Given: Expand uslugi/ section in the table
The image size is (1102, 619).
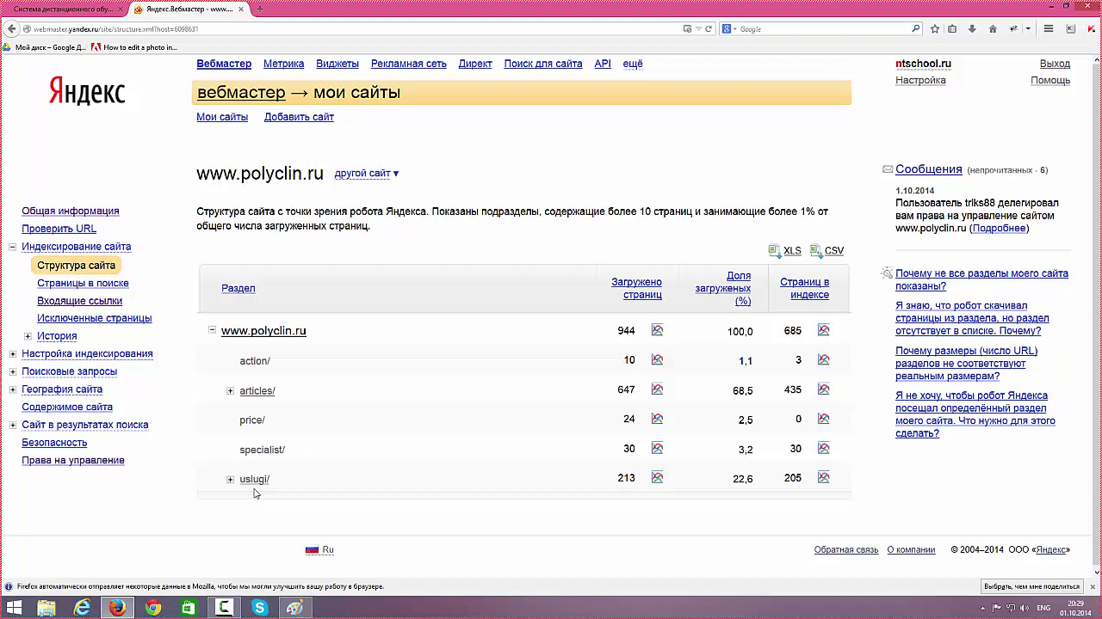Looking at the screenshot, I should click(x=230, y=479).
